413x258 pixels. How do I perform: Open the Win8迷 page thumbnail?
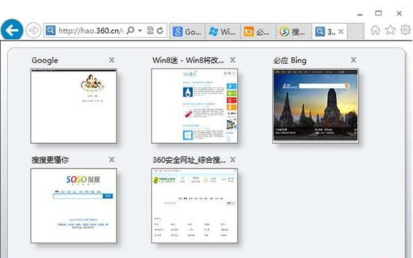click(x=195, y=106)
